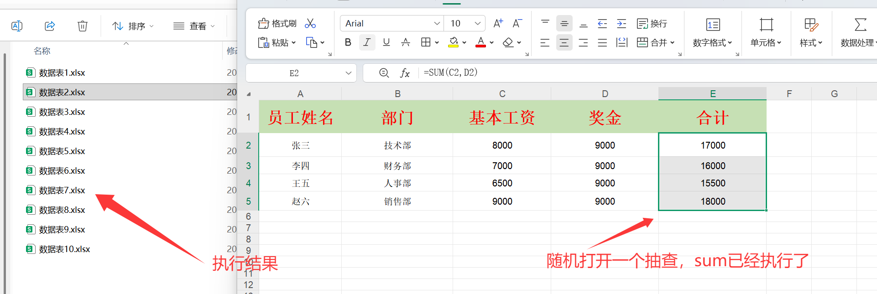Viewport: 877px width, 294px height.
Task: Align text left
Action: [545, 42]
